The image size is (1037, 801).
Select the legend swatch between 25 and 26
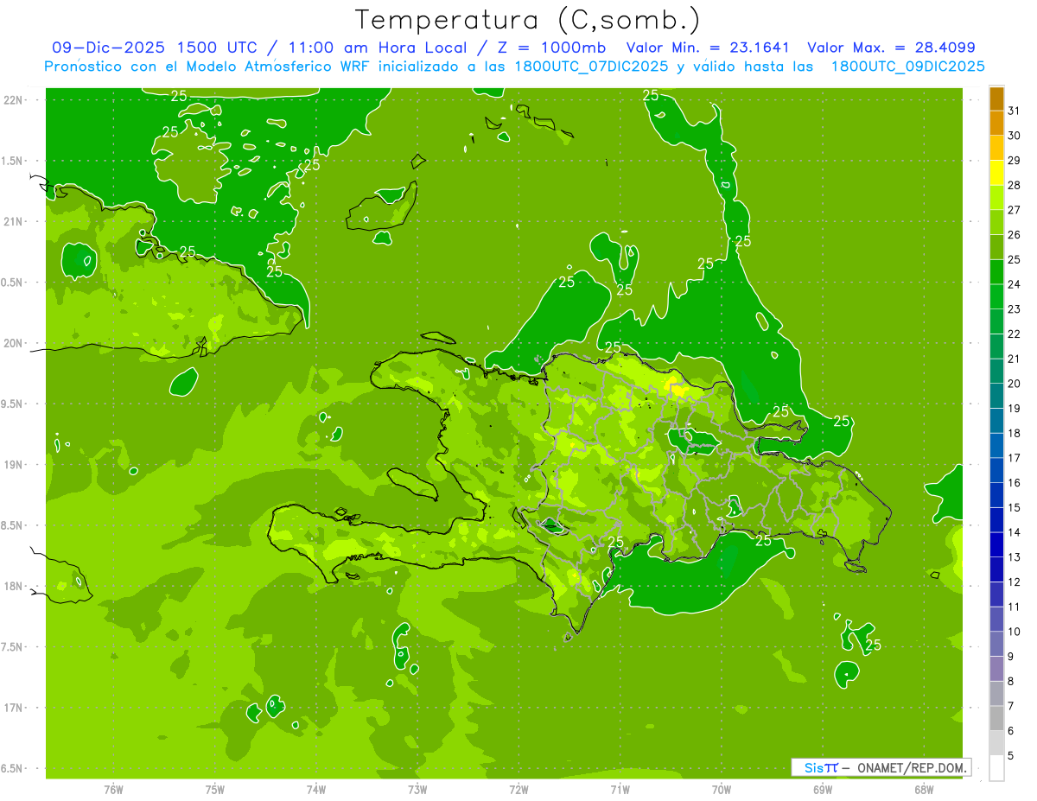996,247
